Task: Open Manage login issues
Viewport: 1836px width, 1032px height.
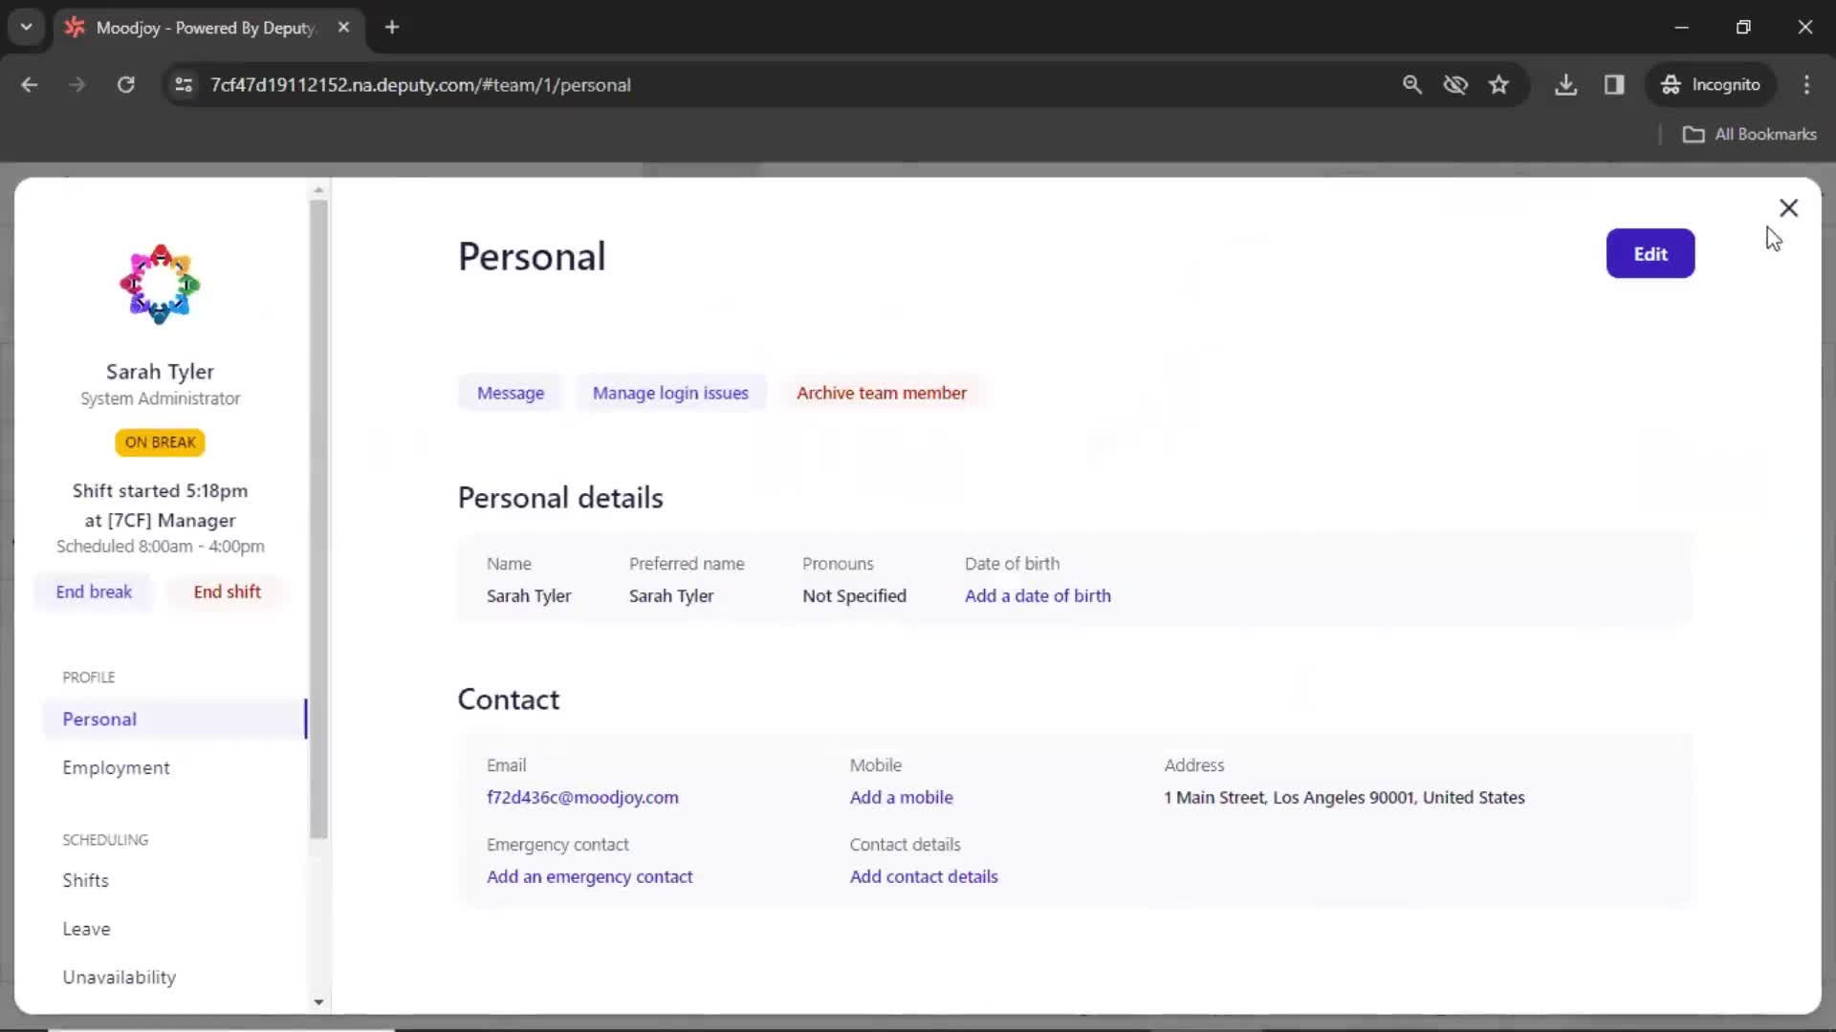Action: [670, 393]
